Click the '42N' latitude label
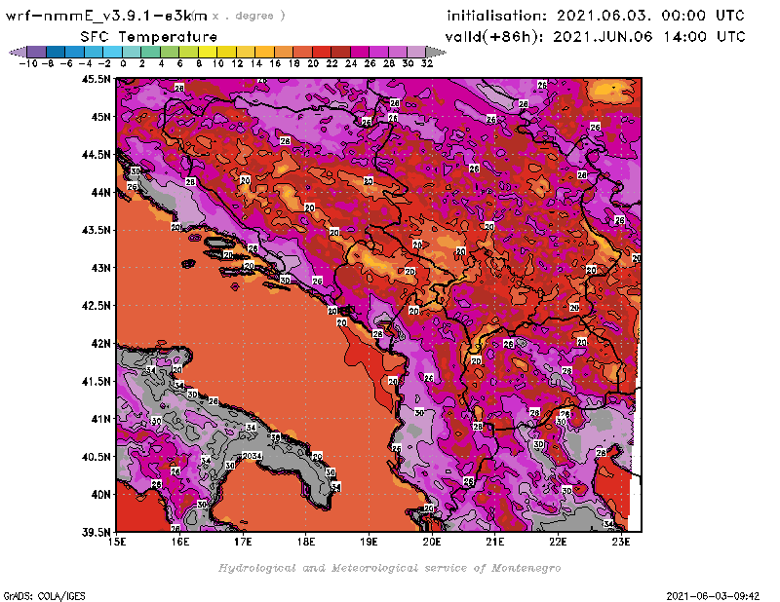The image size is (780, 602). click(x=100, y=344)
